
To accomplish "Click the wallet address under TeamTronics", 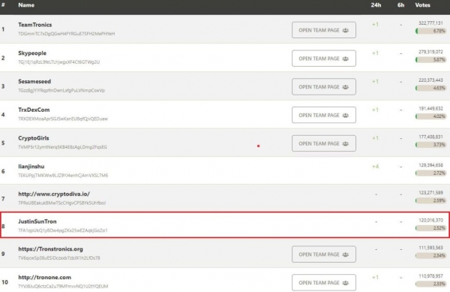I will [66, 34].
